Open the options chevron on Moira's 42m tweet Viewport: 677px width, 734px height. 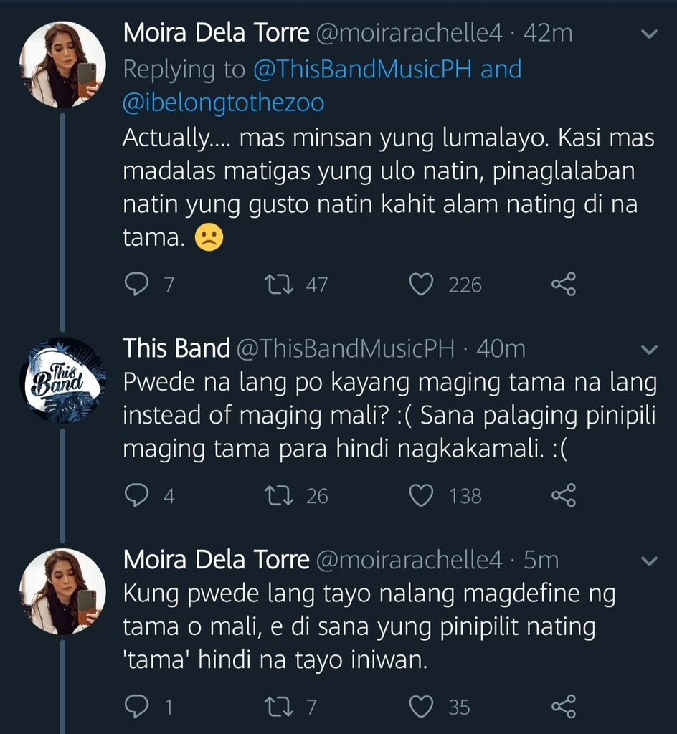pos(648,34)
